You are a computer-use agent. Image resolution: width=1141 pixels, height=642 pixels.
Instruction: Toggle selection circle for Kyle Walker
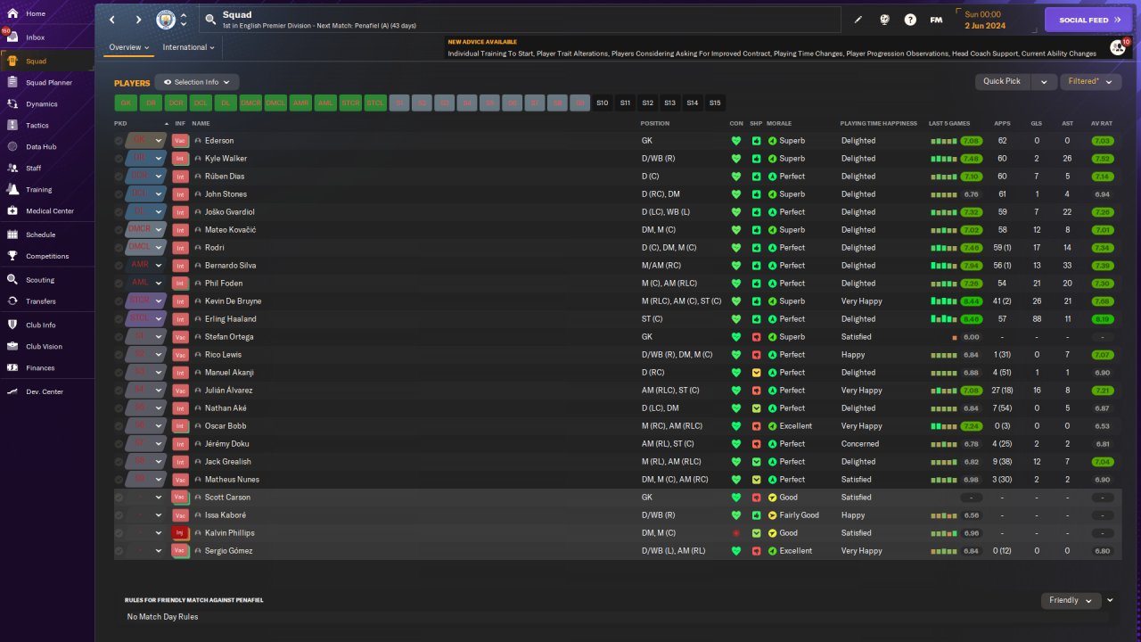119,159
